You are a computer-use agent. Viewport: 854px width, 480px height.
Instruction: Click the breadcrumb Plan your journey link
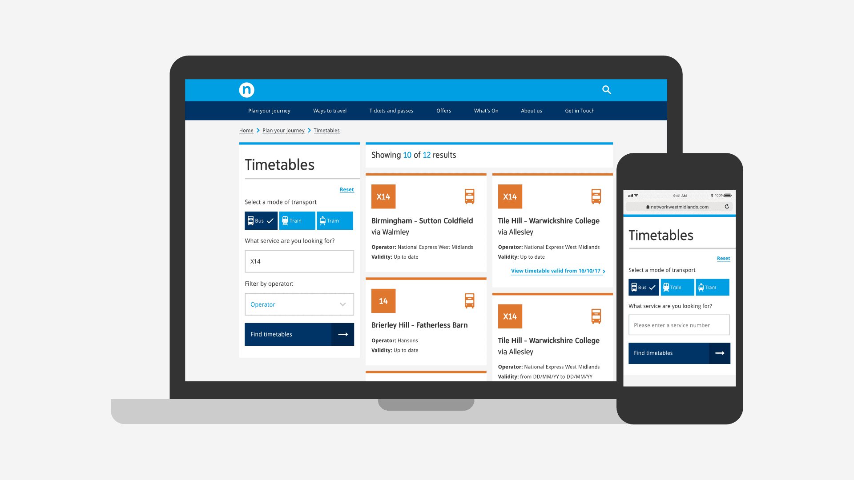tap(283, 130)
